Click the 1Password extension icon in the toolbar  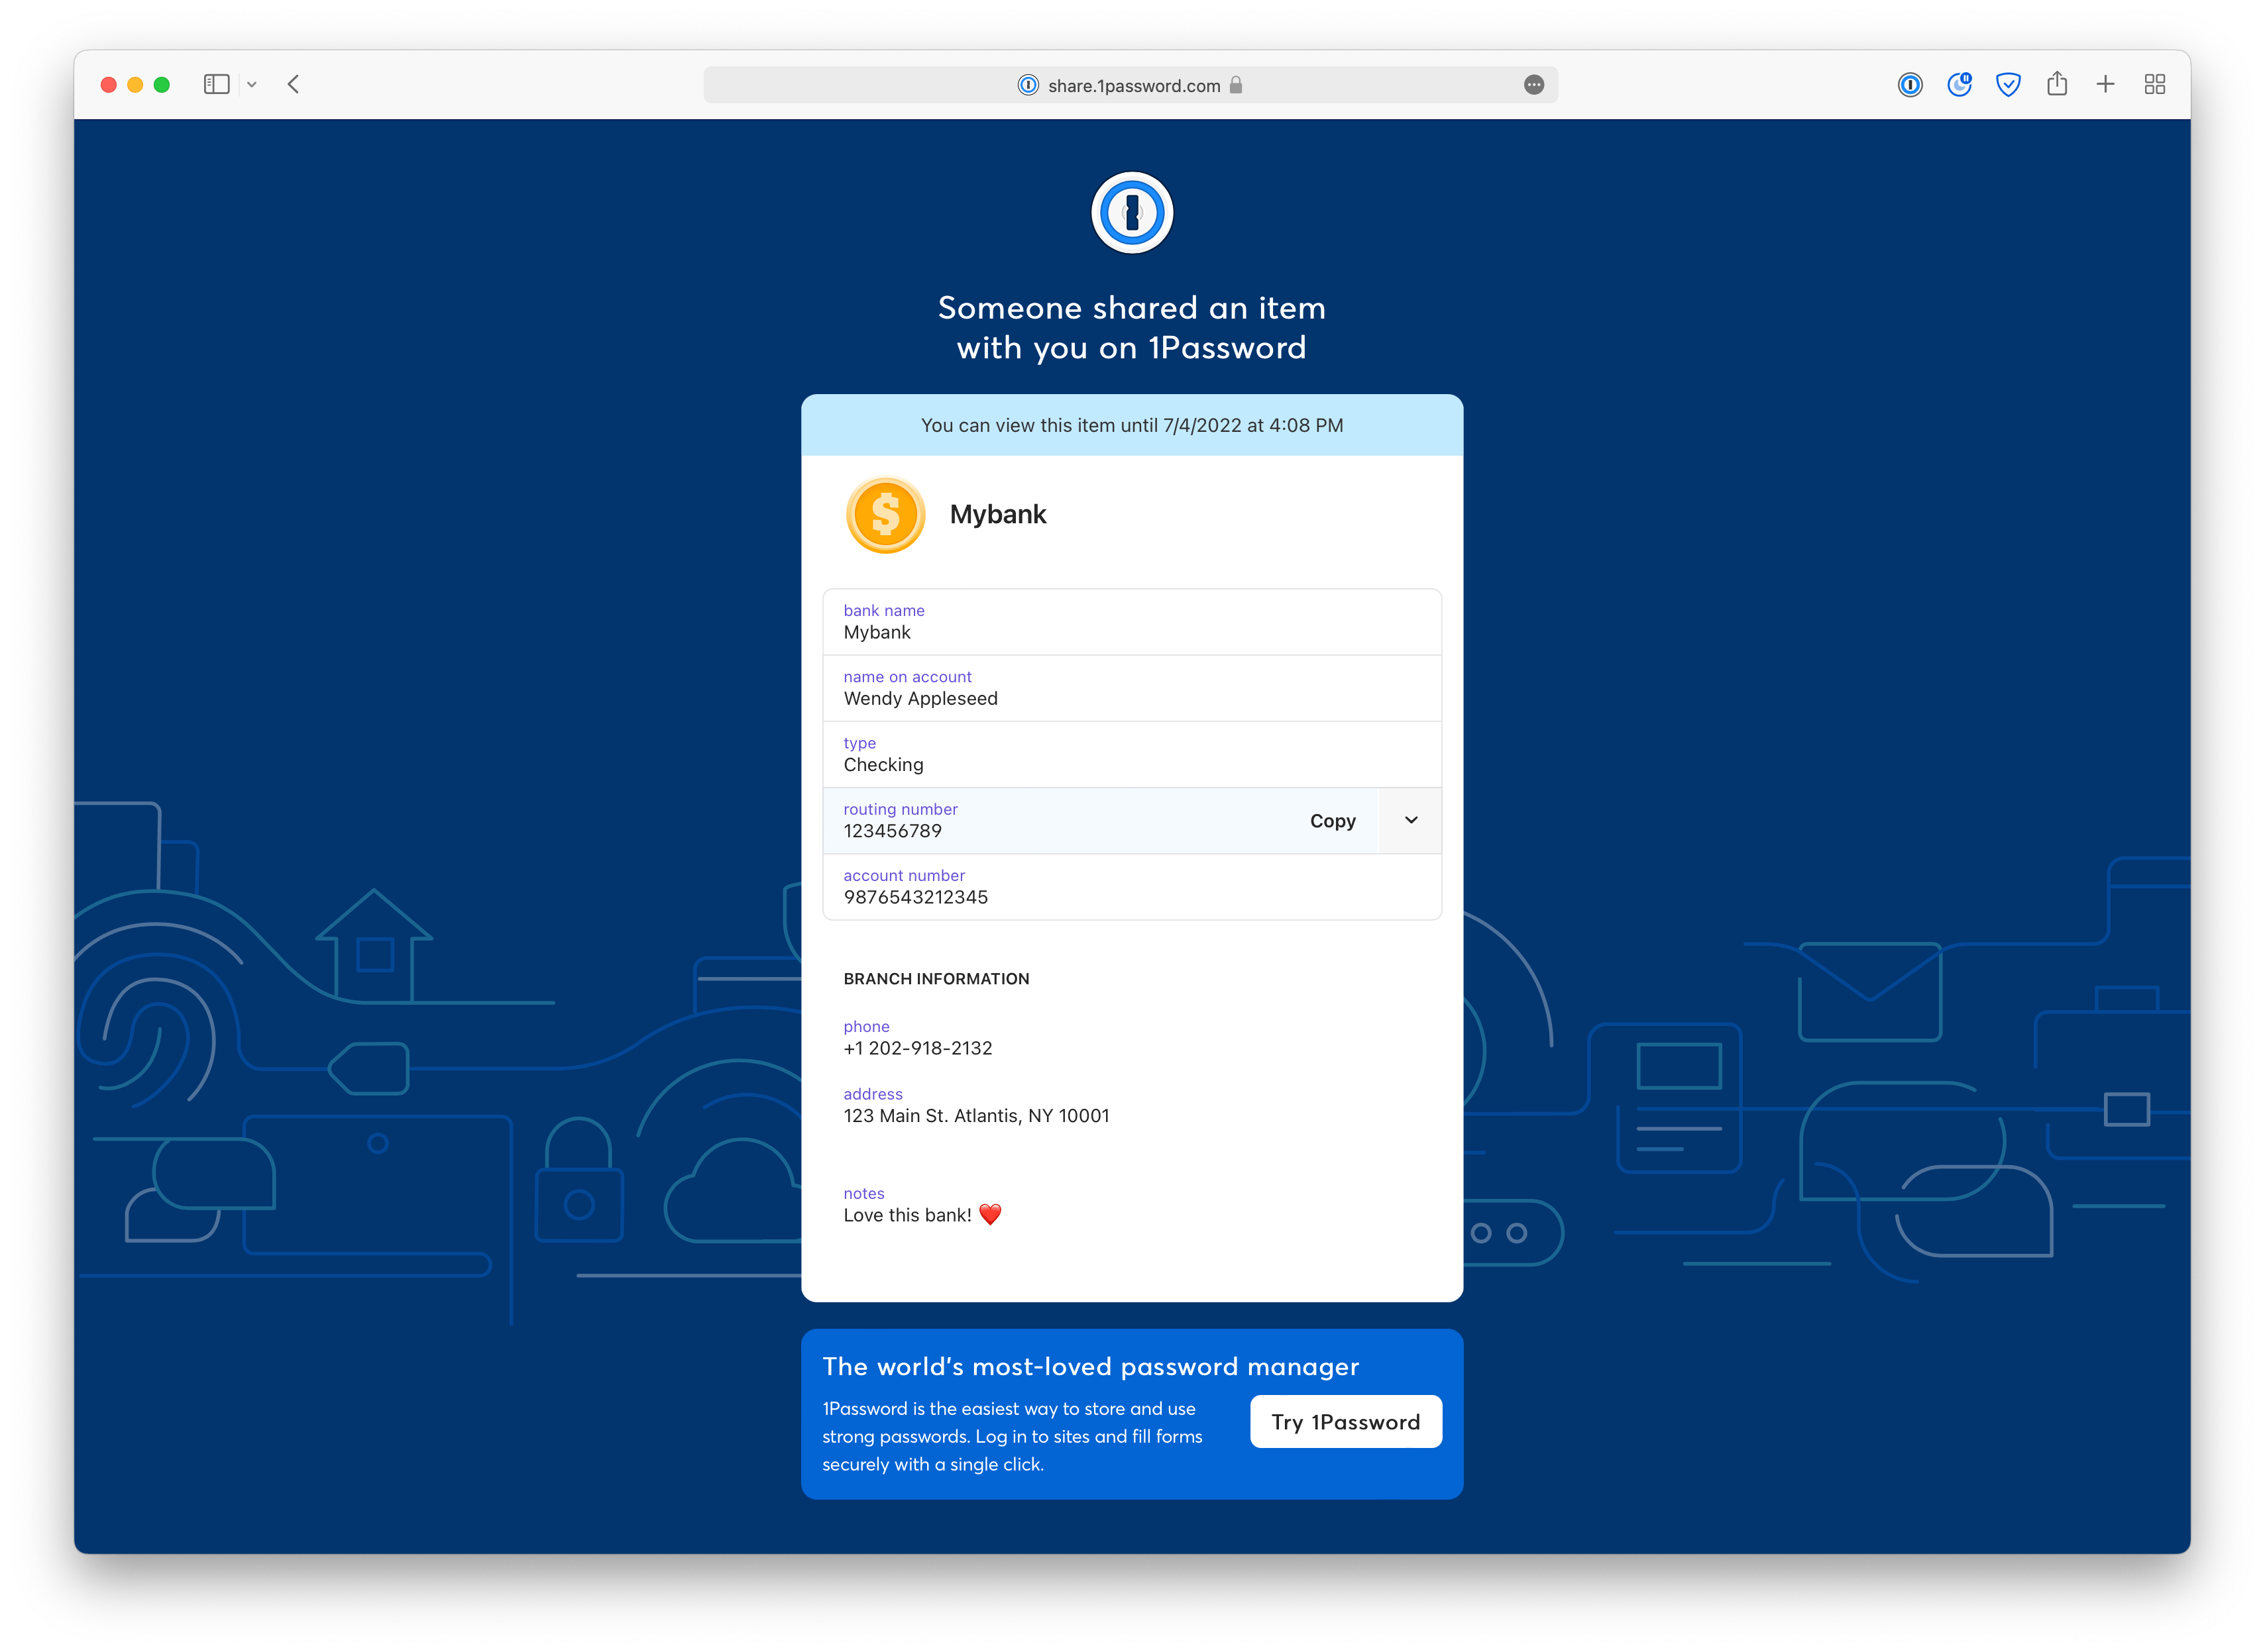coord(1911,84)
